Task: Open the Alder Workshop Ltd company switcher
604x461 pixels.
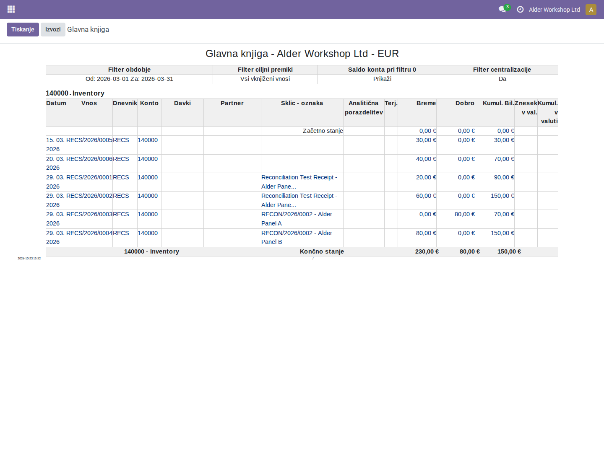Action: tap(554, 10)
